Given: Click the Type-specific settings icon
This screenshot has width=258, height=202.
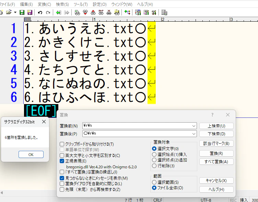Looking at the screenshot, I should (x=146, y=12).
